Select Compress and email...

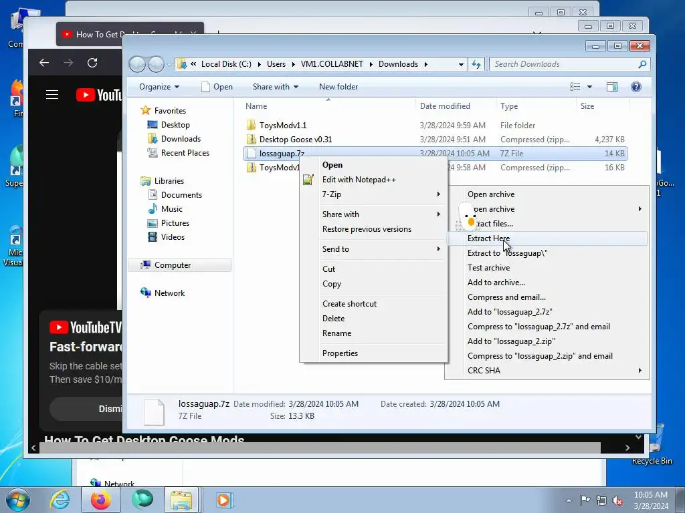(546, 297)
